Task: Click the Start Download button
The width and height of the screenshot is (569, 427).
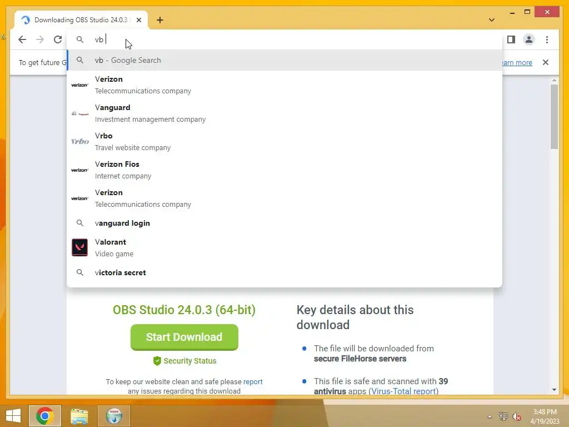Action: 184,337
